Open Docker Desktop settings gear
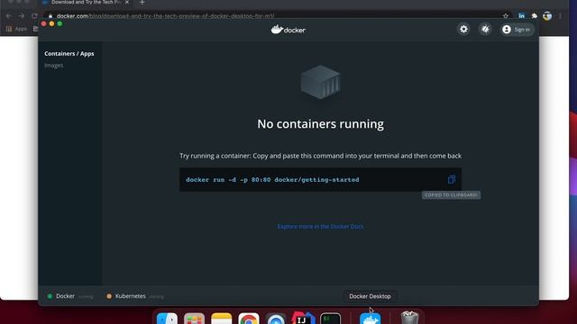Screen dimensions: 577x324 463,29
